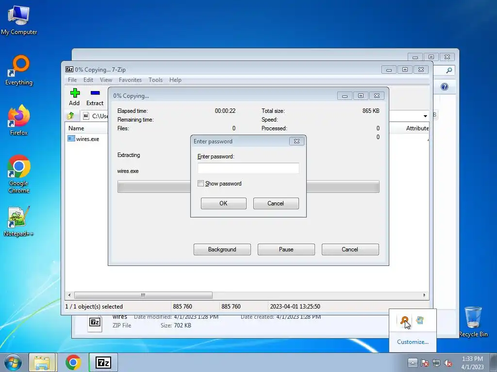Click the 7-Zip title bar app icon

(69, 69)
